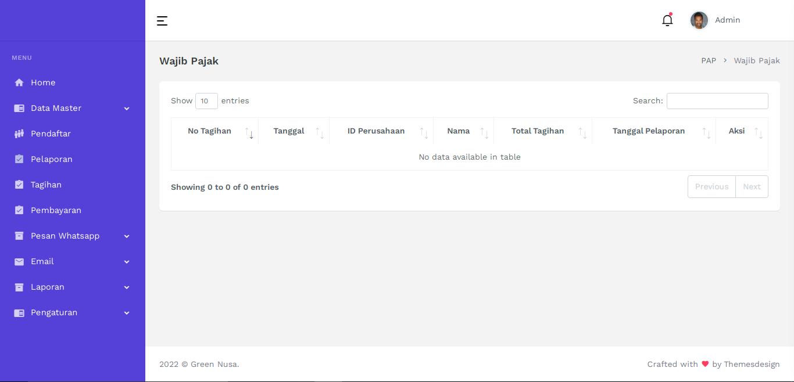
Task: Click the hamburger menu toggle icon
Action: 162,21
